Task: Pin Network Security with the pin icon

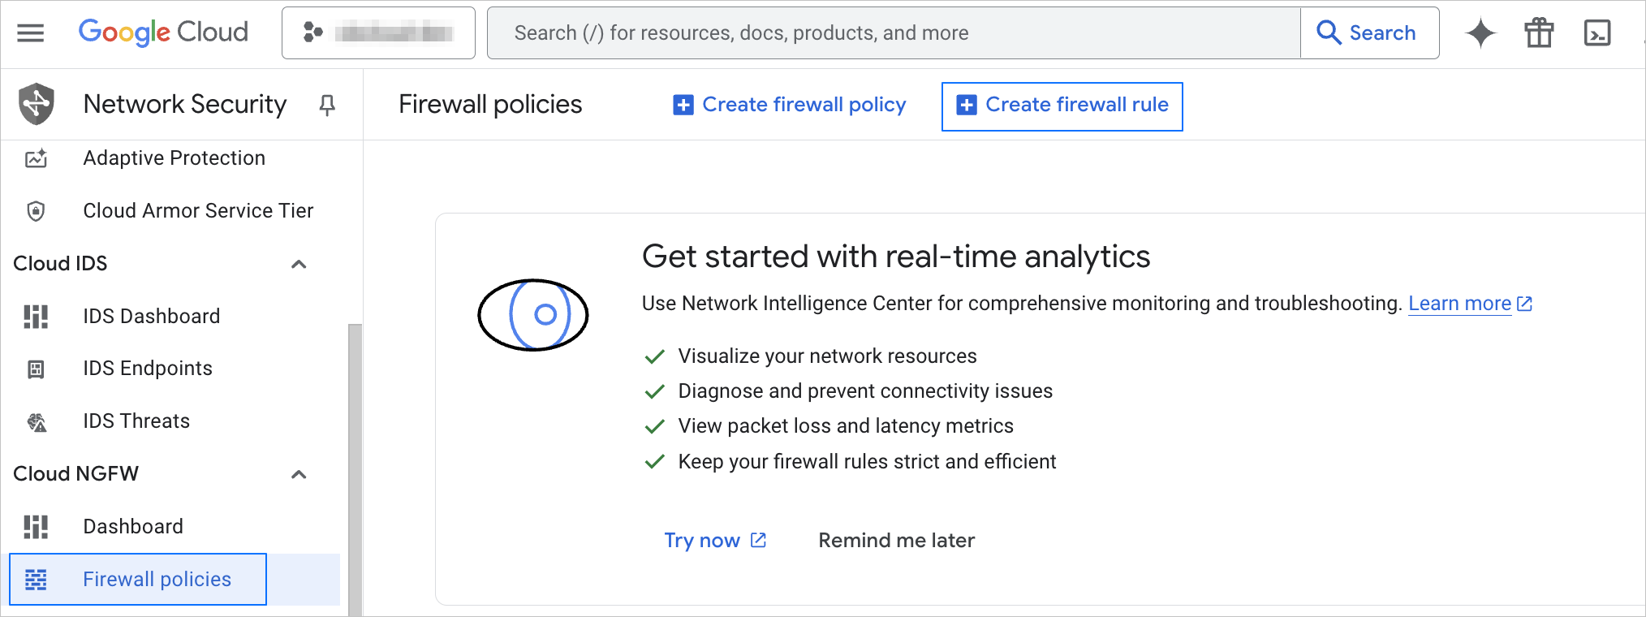Action: coord(327,105)
